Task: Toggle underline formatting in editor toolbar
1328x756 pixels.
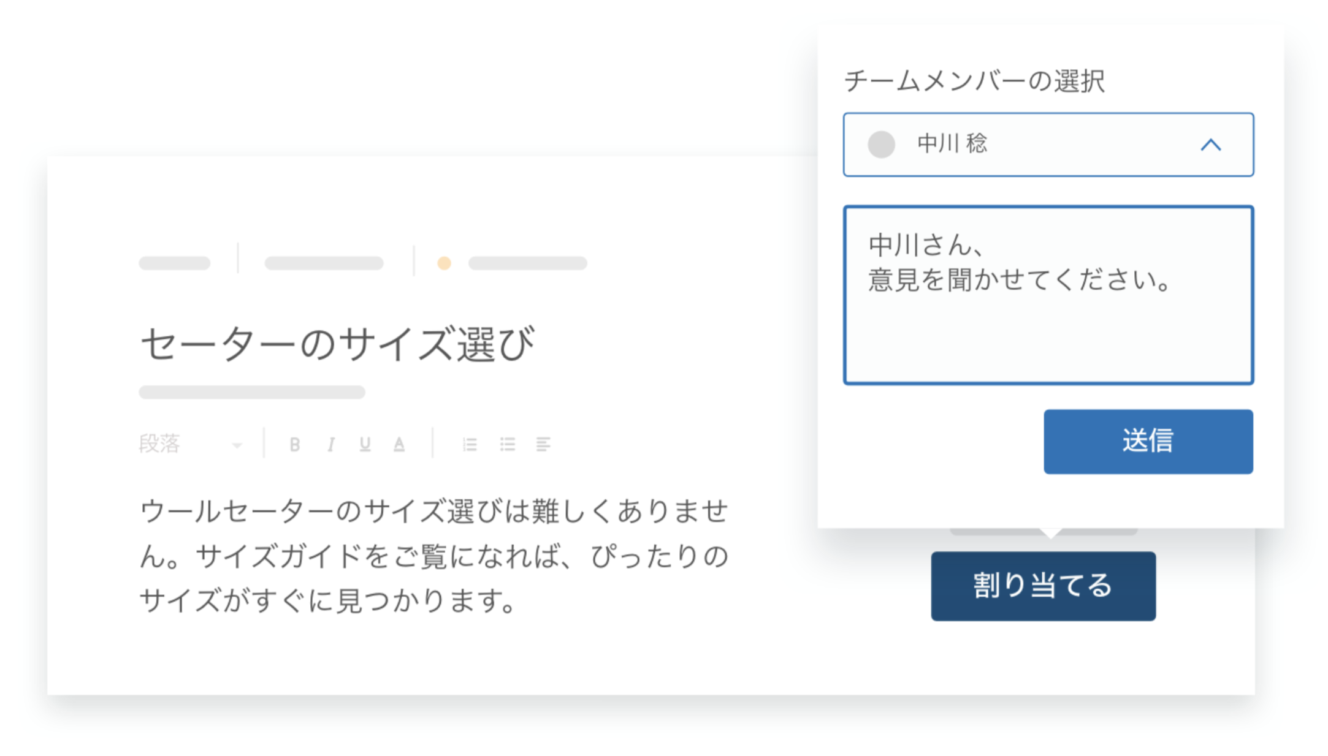Action: tap(365, 444)
